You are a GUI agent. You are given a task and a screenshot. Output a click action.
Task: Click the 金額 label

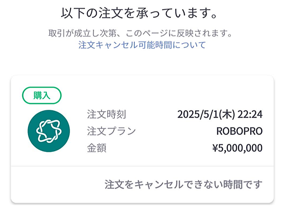(x=97, y=148)
